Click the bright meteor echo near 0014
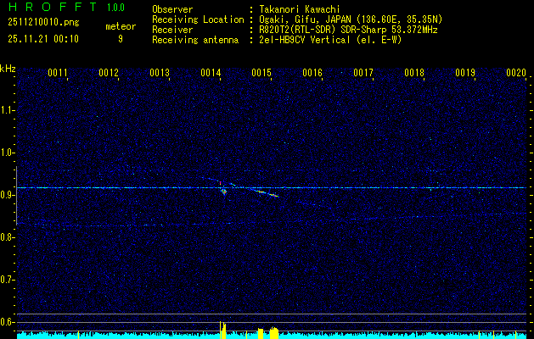The height and width of the screenshot is (339, 534). (224, 192)
